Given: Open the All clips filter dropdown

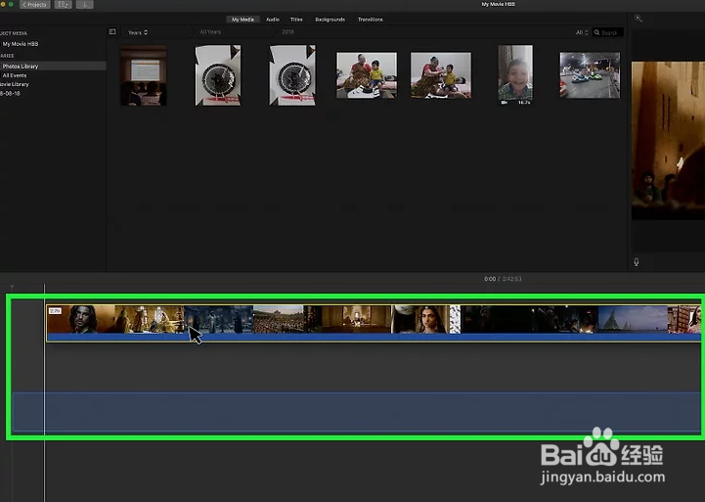Looking at the screenshot, I should tap(582, 32).
